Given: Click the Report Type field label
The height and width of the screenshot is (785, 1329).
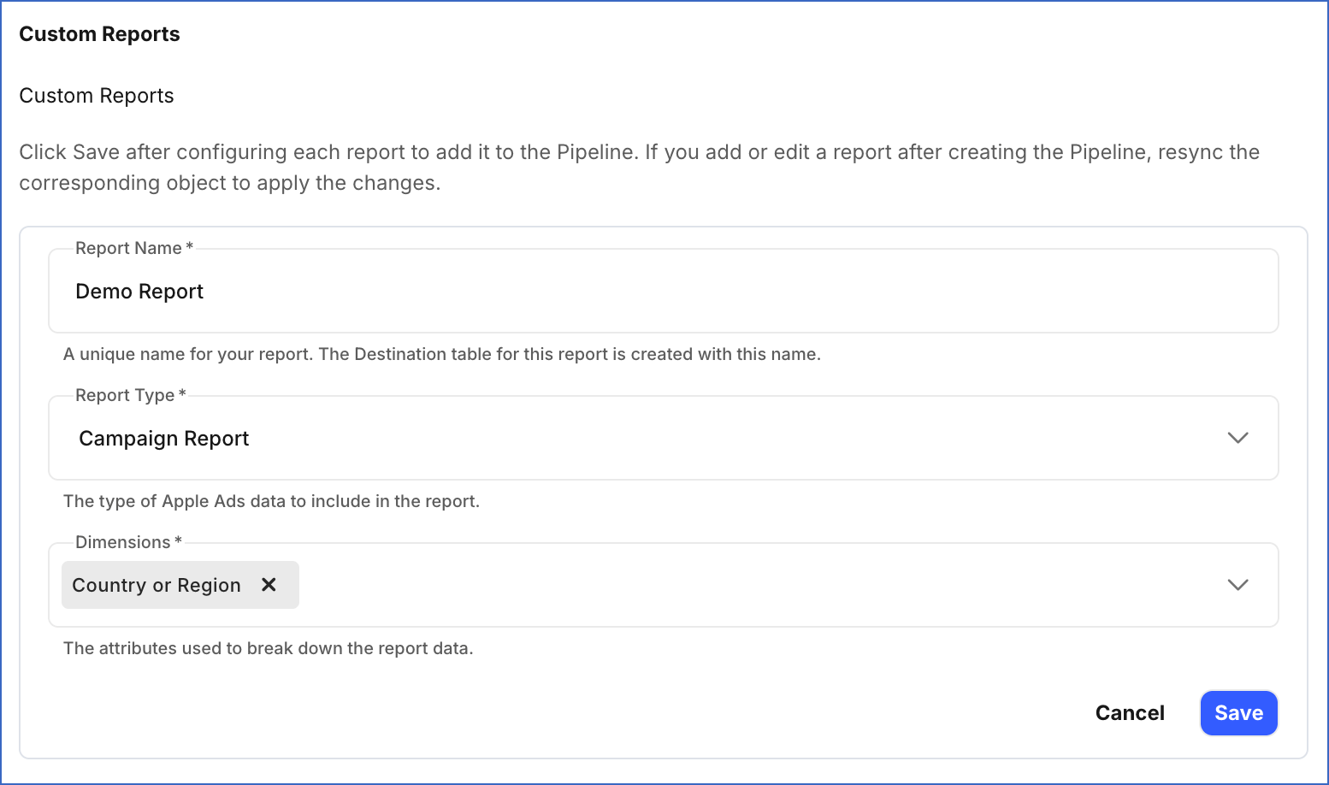Looking at the screenshot, I should pyautogui.click(x=130, y=395).
